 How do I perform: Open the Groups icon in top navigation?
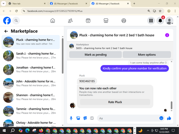pyautogui.click(x=124, y=21)
